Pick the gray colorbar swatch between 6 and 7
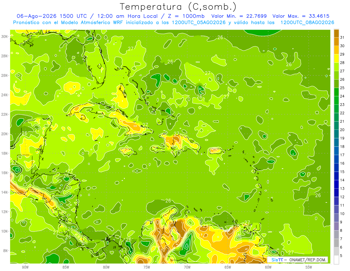Viewport: 350px width, 271px height. [x=336, y=243]
